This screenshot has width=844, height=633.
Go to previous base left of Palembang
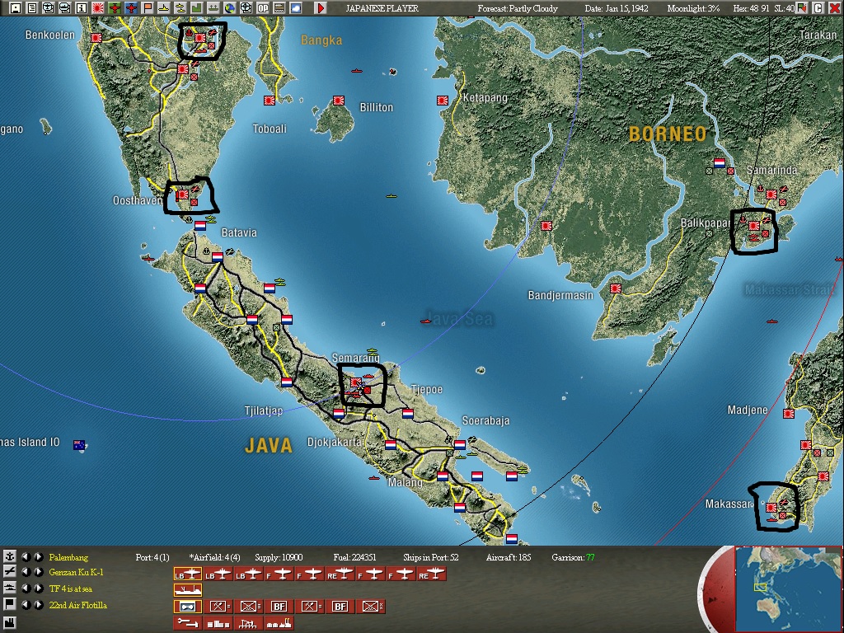click(x=26, y=556)
